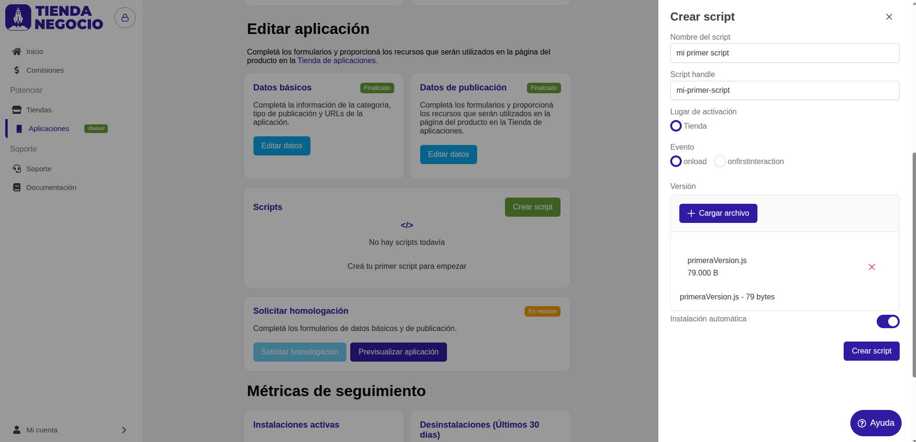Click Editar datos in Datos básicos card
916x442 pixels.
coord(282,146)
